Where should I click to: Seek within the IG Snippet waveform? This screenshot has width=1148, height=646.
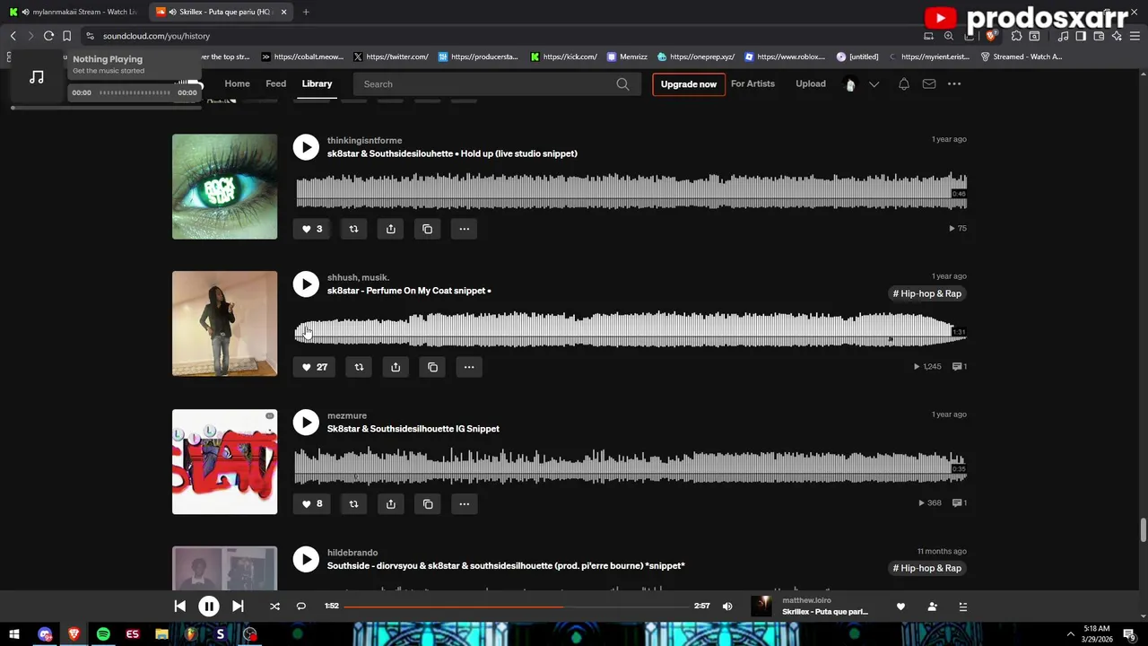[631, 467]
